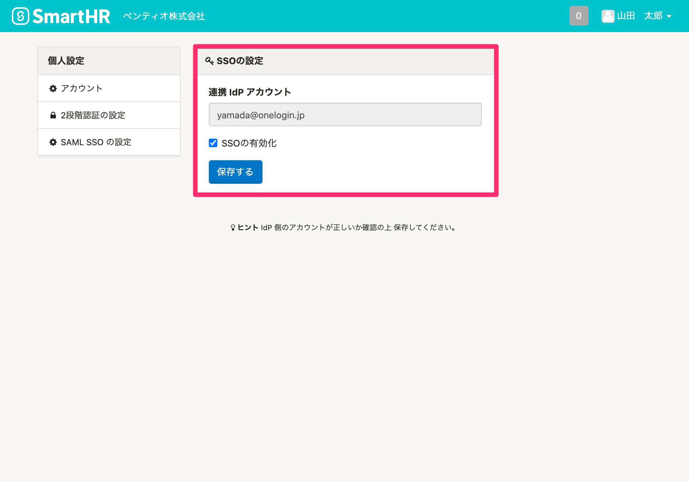Viewport: 689px width, 482px height.
Task: Click the 個人設定 sidebar heading
Action: click(66, 61)
